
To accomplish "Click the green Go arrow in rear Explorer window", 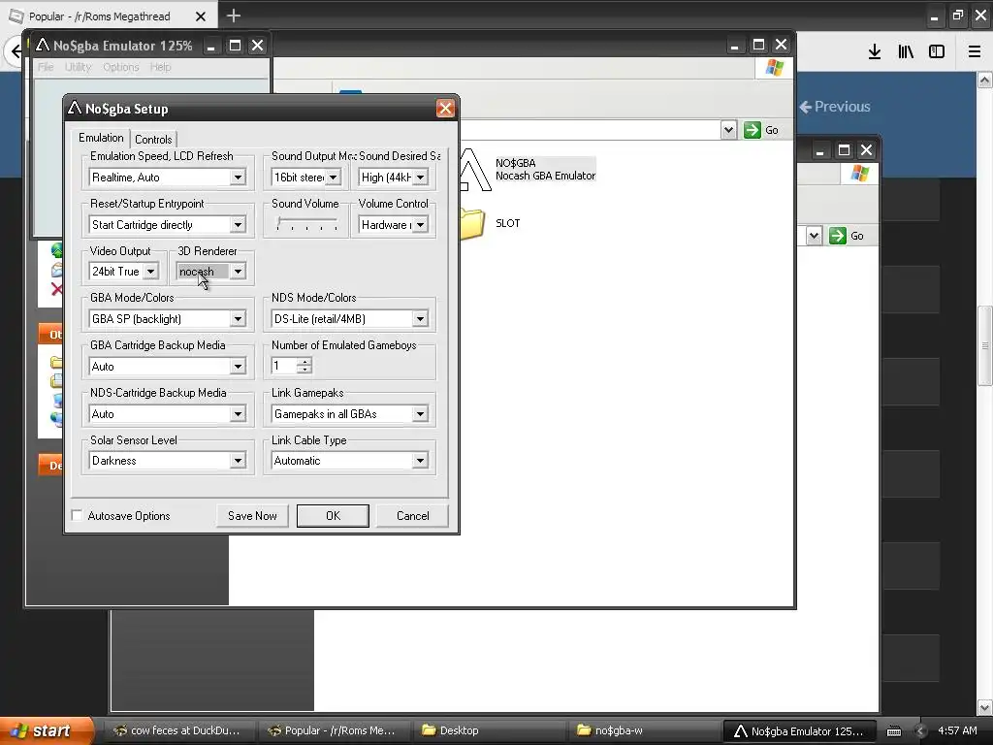I will [837, 236].
